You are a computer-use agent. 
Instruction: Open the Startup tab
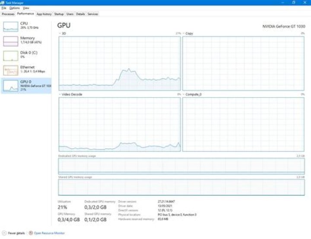(59, 14)
